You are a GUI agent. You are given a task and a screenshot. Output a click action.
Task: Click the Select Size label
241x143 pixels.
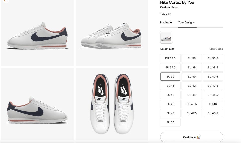pos(167,49)
